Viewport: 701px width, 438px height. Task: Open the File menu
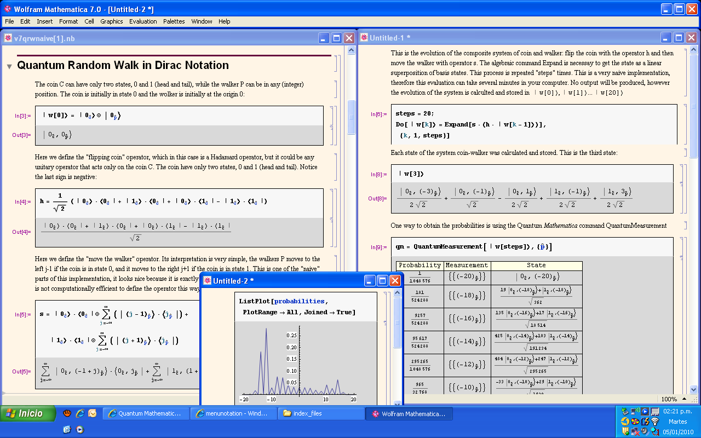(9, 21)
